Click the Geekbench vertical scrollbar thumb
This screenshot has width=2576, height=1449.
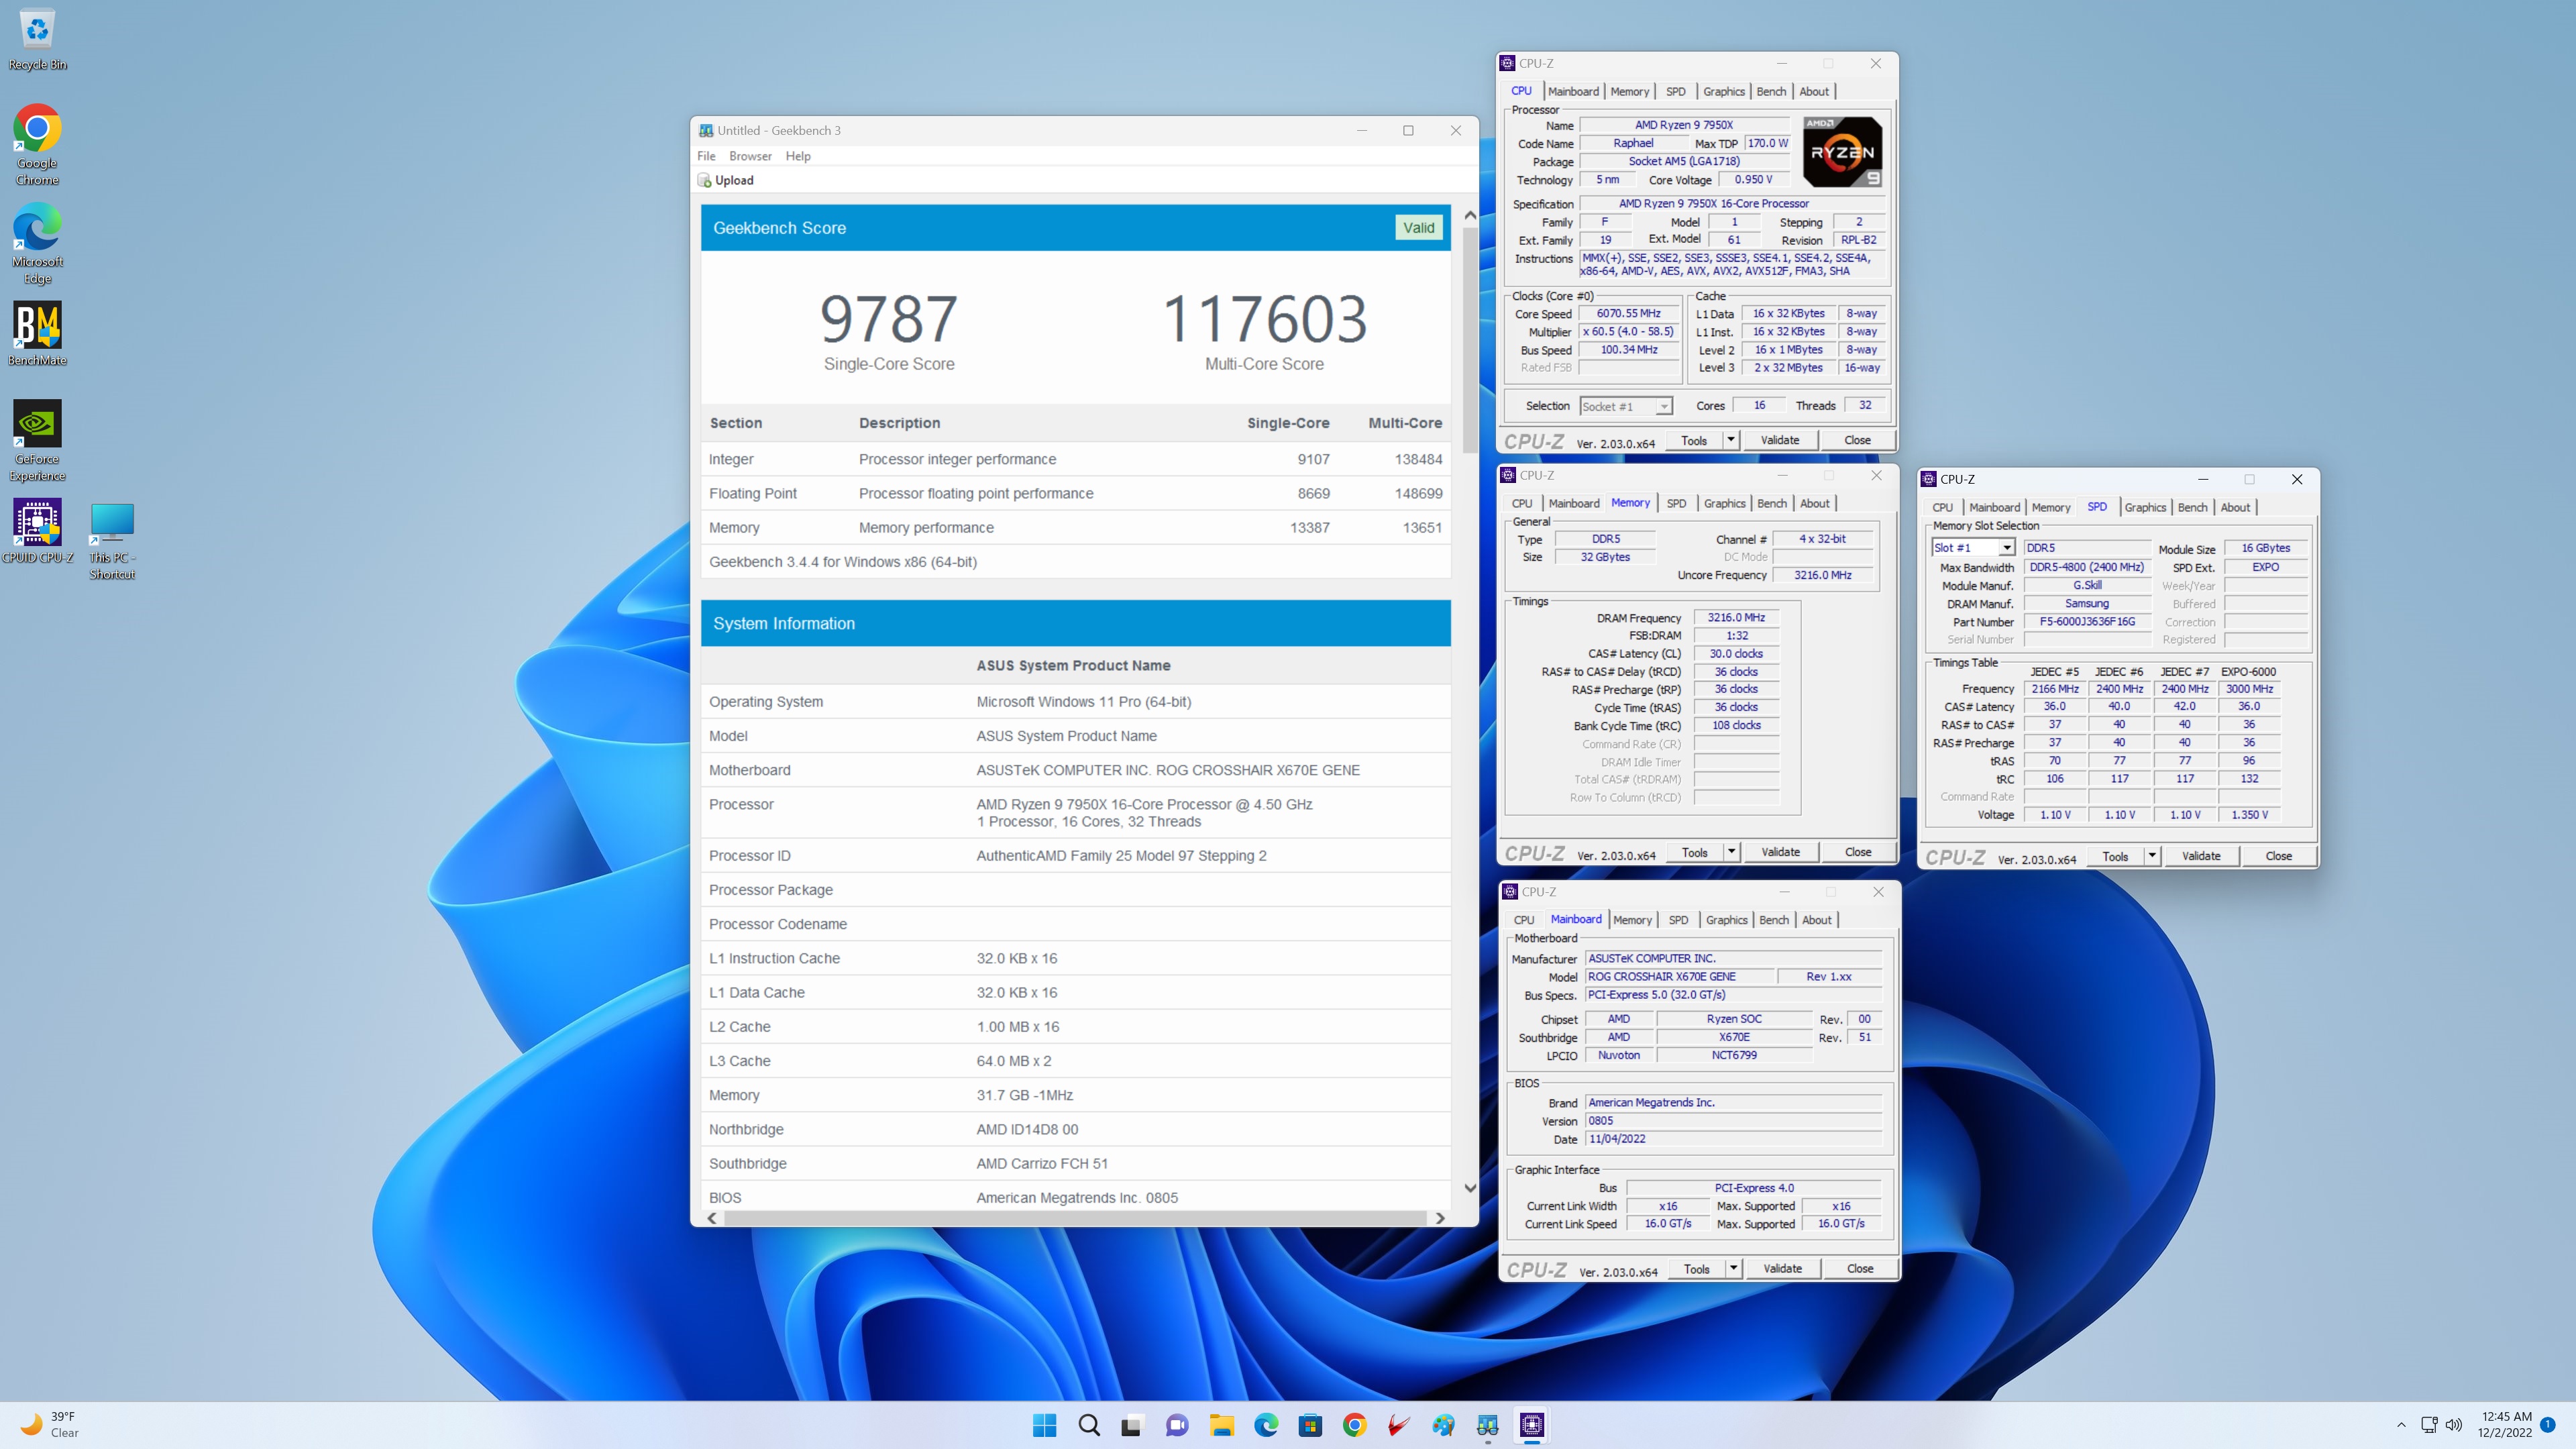(x=1469, y=340)
